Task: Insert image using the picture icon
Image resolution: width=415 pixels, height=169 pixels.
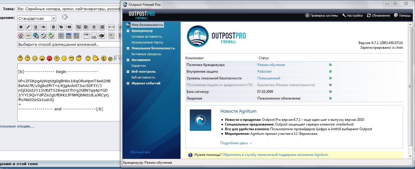Action: [x=28, y=36]
